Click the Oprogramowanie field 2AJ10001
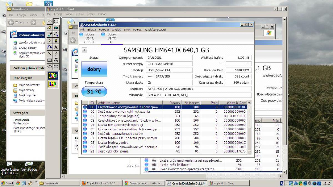 click(169, 58)
